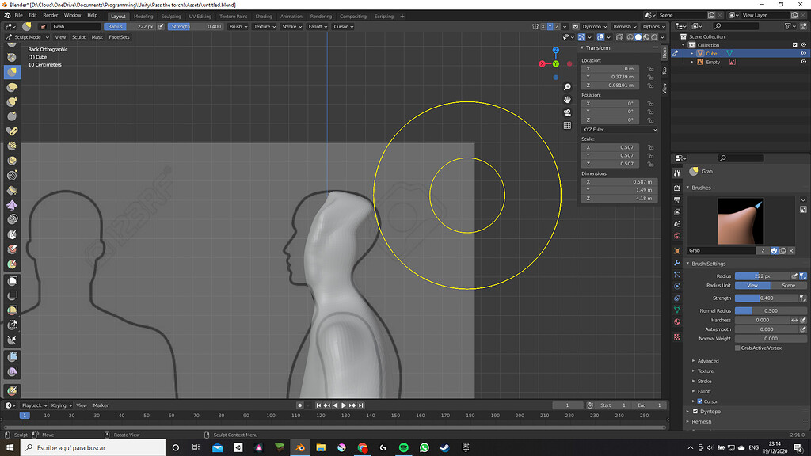This screenshot has height=456, width=811.
Task: Open the Output properties tab
Action: click(x=677, y=200)
